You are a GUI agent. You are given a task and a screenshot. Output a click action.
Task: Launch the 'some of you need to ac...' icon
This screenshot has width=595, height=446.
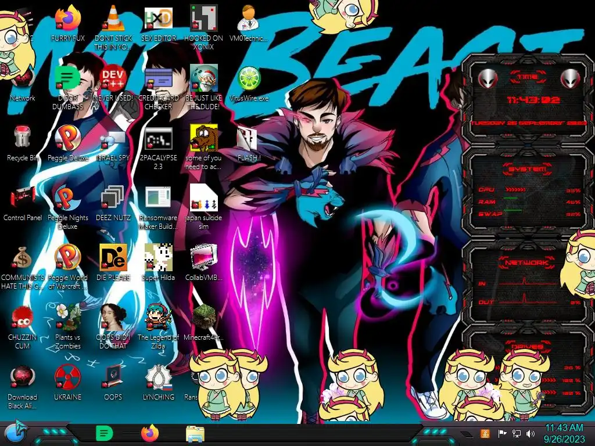tap(204, 138)
